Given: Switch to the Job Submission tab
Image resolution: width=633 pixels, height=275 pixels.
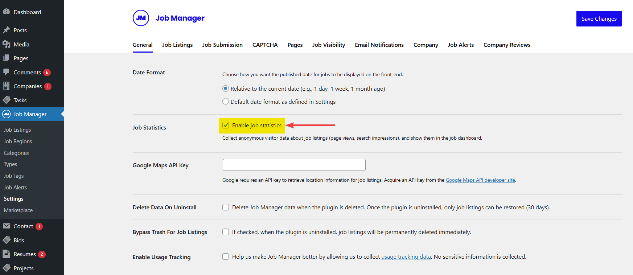Looking at the screenshot, I should coord(222,45).
